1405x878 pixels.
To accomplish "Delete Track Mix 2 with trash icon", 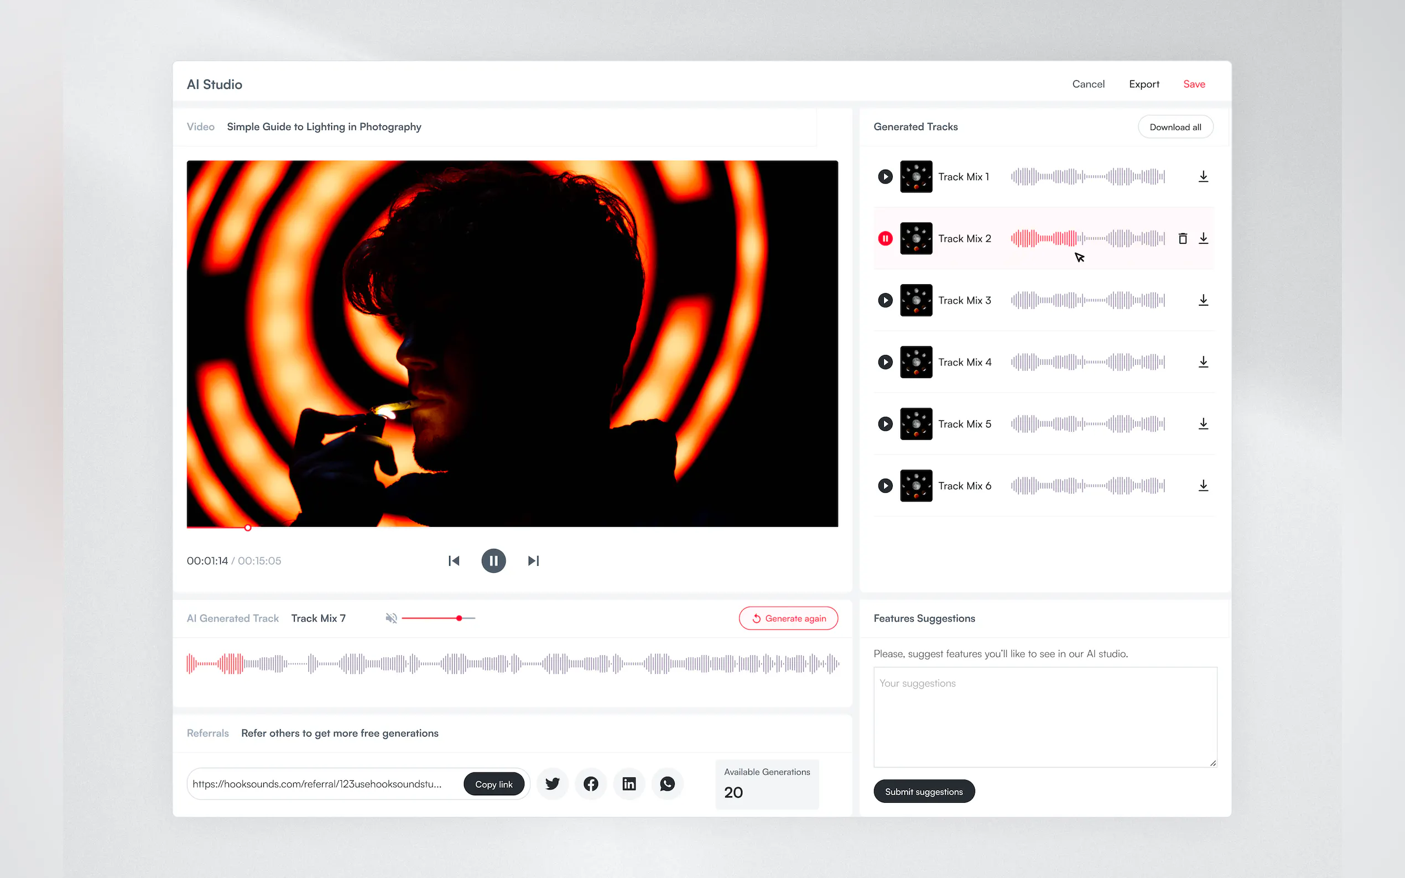I will (x=1182, y=239).
